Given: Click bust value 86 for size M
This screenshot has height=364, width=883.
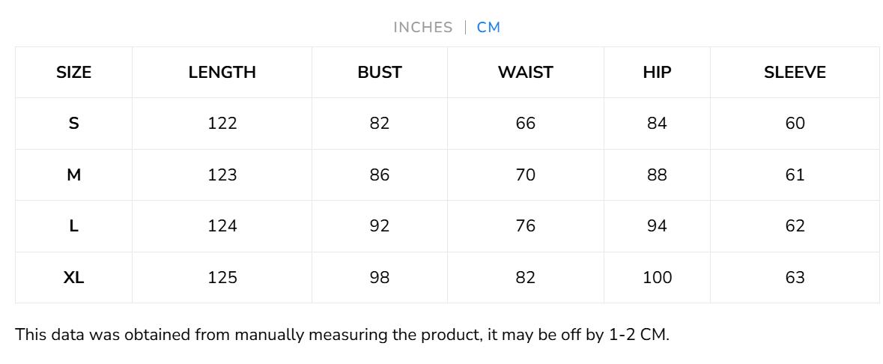Looking at the screenshot, I should click(379, 175).
